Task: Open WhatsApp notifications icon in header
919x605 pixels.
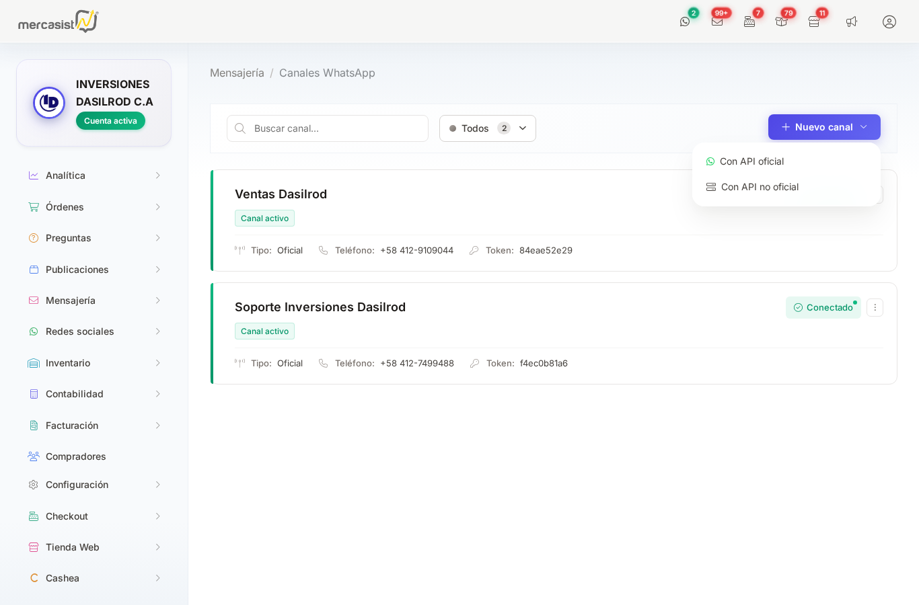Action: point(685,22)
